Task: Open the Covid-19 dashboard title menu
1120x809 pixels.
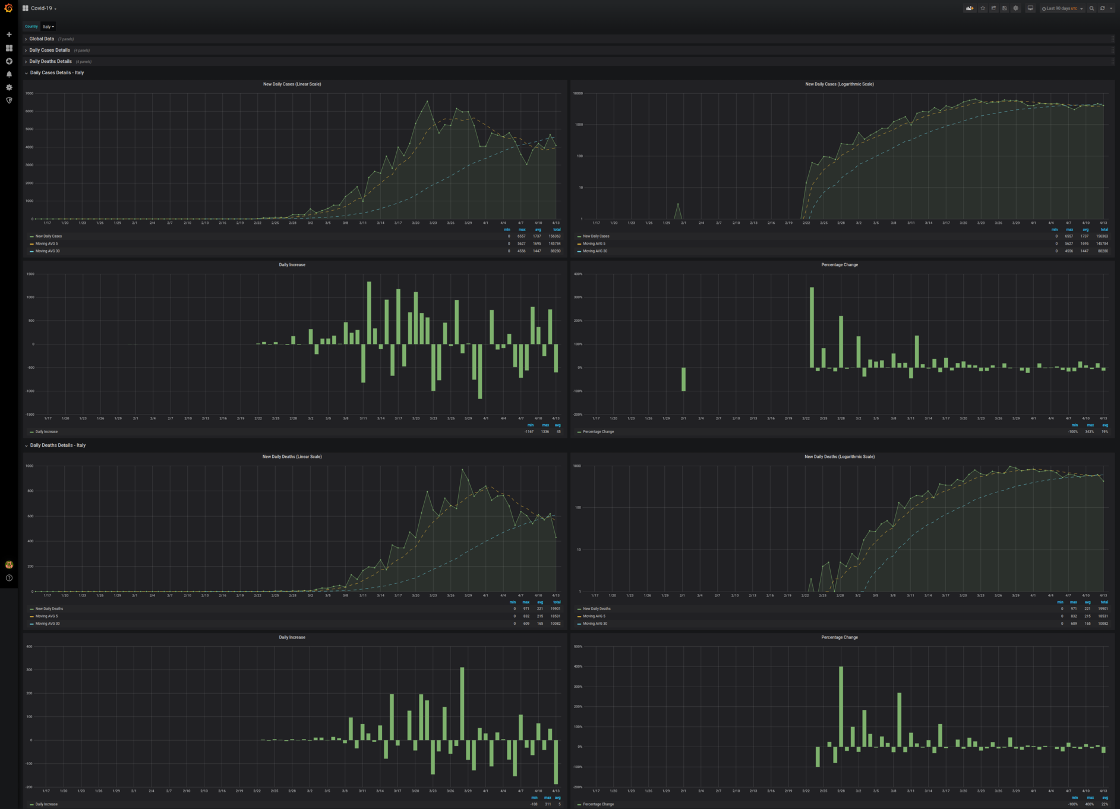Action: (43, 8)
